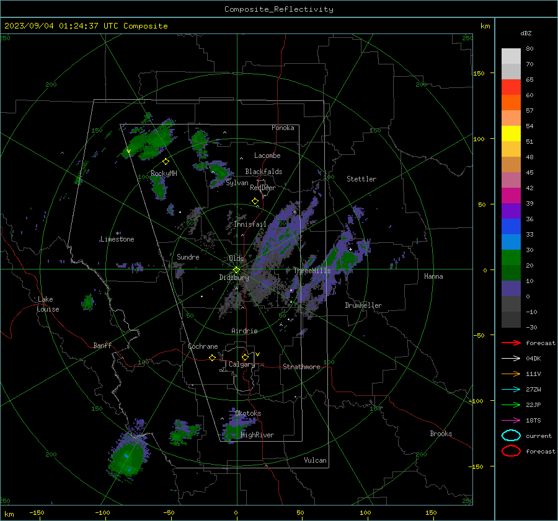Click the Sundre label

point(188,256)
